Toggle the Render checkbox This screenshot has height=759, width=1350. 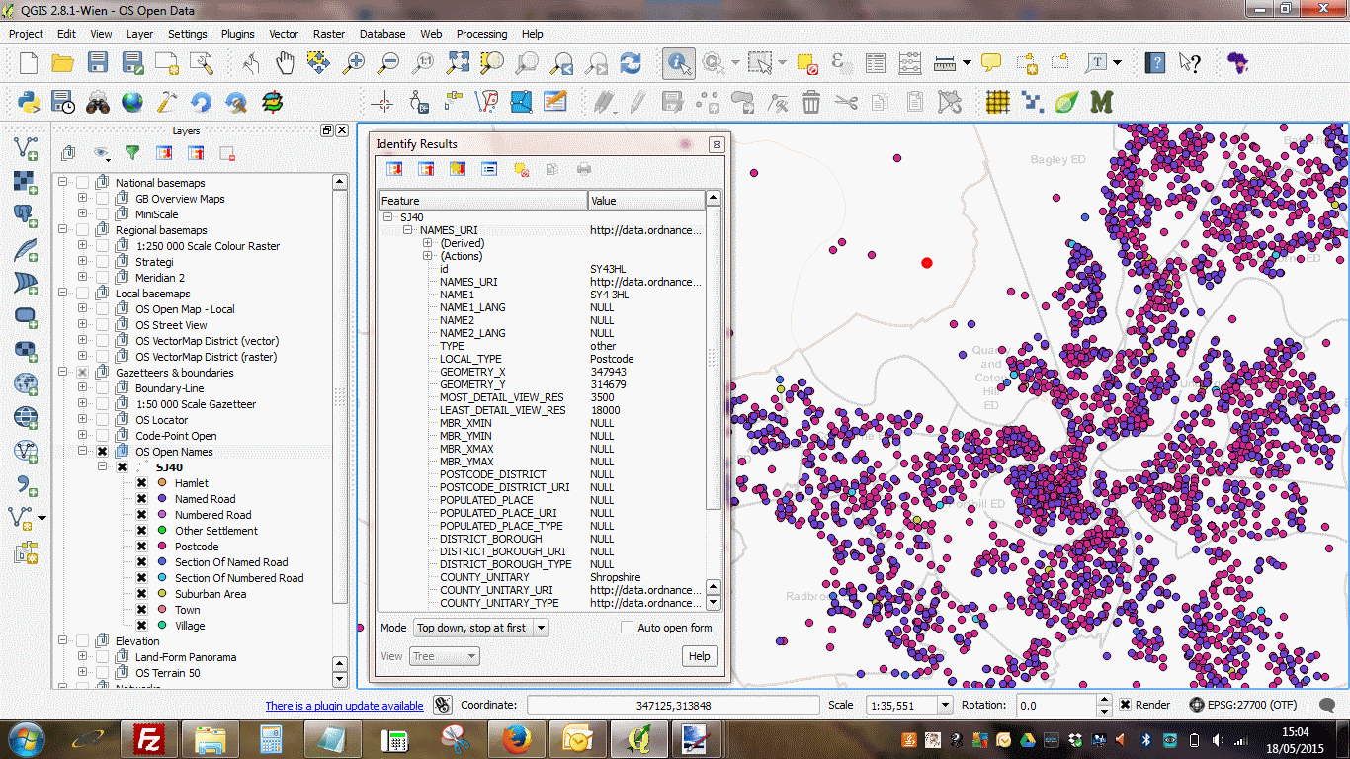click(x=1126, y=705)
